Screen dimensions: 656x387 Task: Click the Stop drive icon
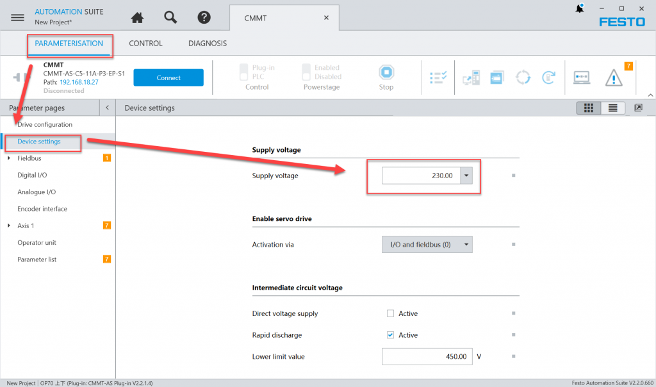point(386,72)
